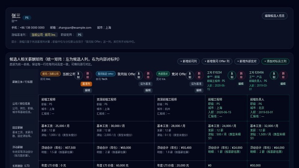Edit the 竞对 Offer column
Screen dimensions: 299x168
[x=199, y=90]
